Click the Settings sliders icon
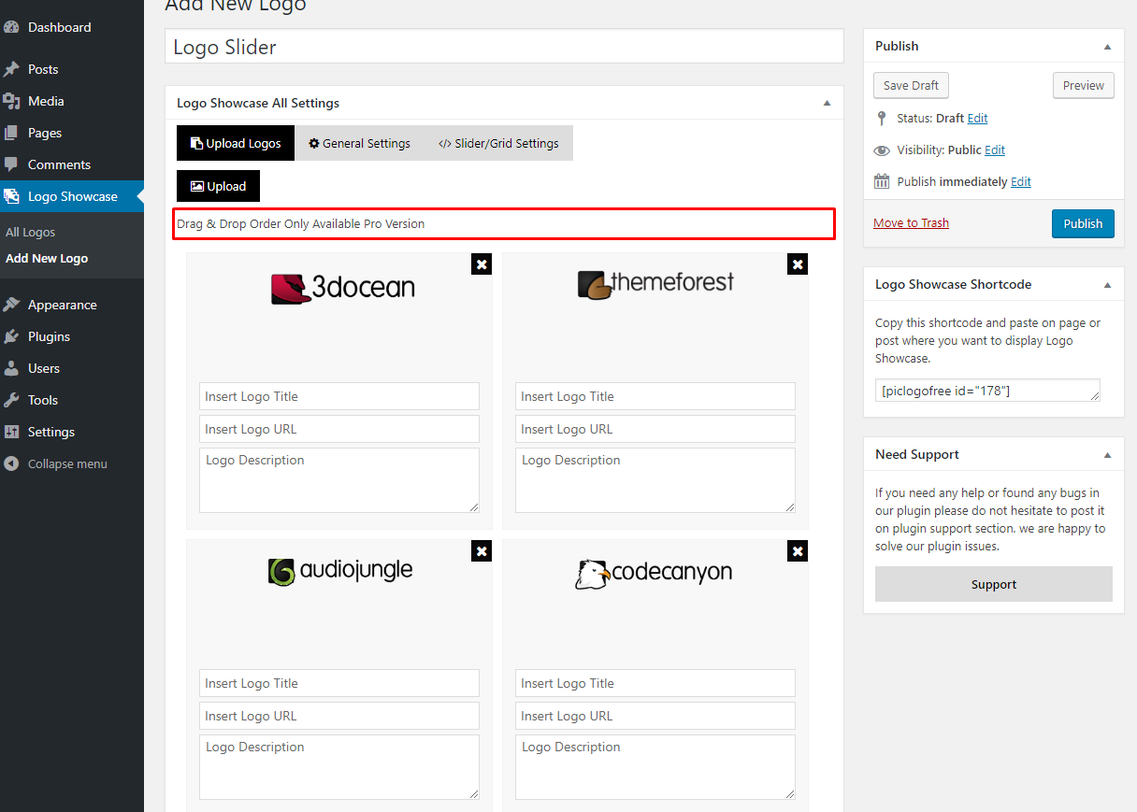 pyautogui.click(x=11, y=432)
